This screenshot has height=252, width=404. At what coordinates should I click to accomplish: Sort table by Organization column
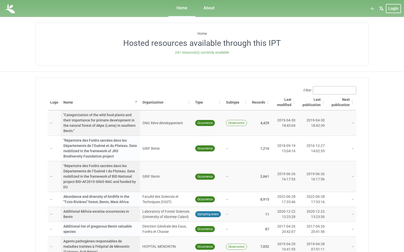pyautogui.click(x=166, y=102)
